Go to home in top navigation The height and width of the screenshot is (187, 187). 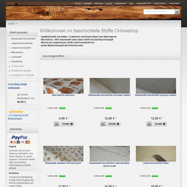click(78, 3)
